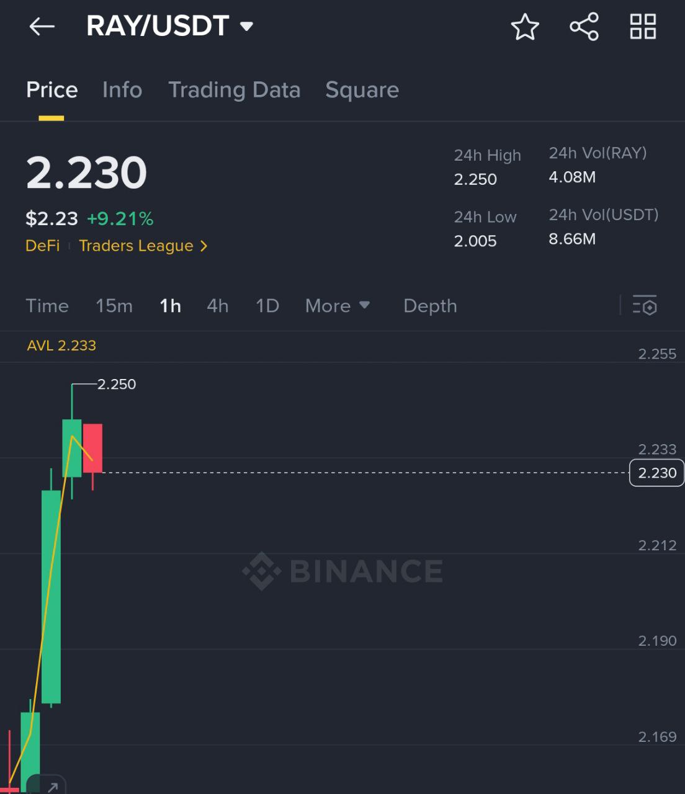The image size is (685, 794).
Task: Switch to the Price tab
Action: click(52, 90)
